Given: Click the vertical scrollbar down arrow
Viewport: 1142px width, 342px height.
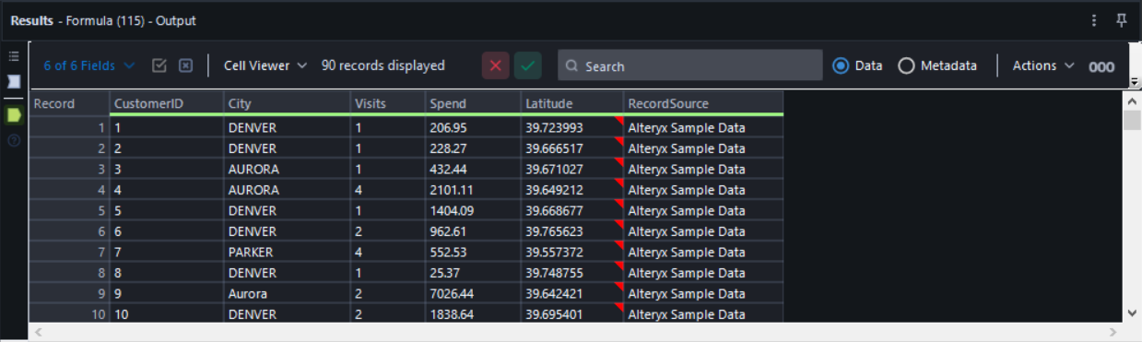Looking at the screenshot, I should click(x=1133, y=313).
